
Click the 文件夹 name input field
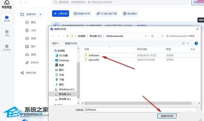coord(141,110)
